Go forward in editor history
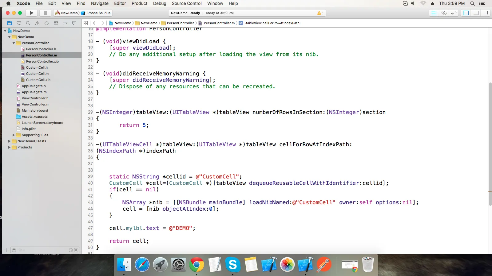This screenshot has height=276, width=492. pyautogui.click(x=103, y=23)
